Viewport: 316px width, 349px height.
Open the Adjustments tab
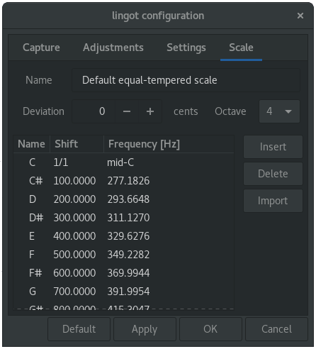pos(113,48)
